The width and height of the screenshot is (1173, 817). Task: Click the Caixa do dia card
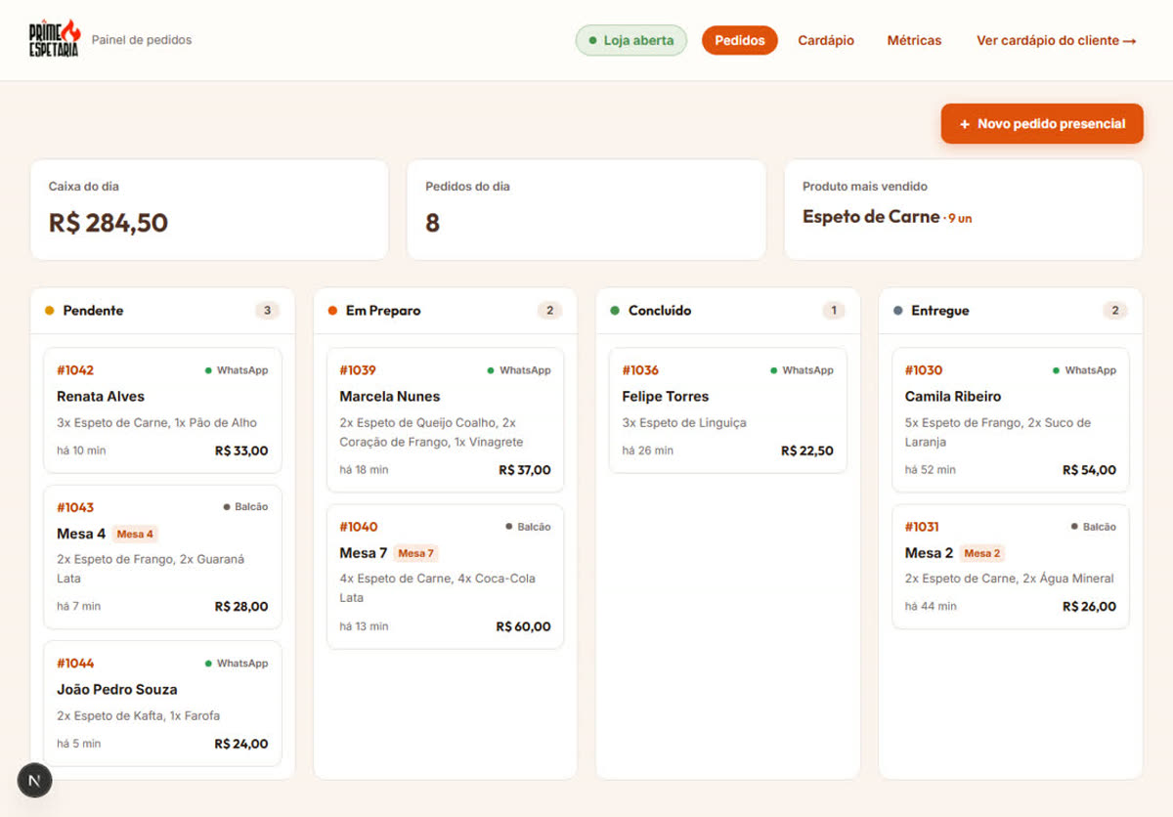(x=209, y=210)
